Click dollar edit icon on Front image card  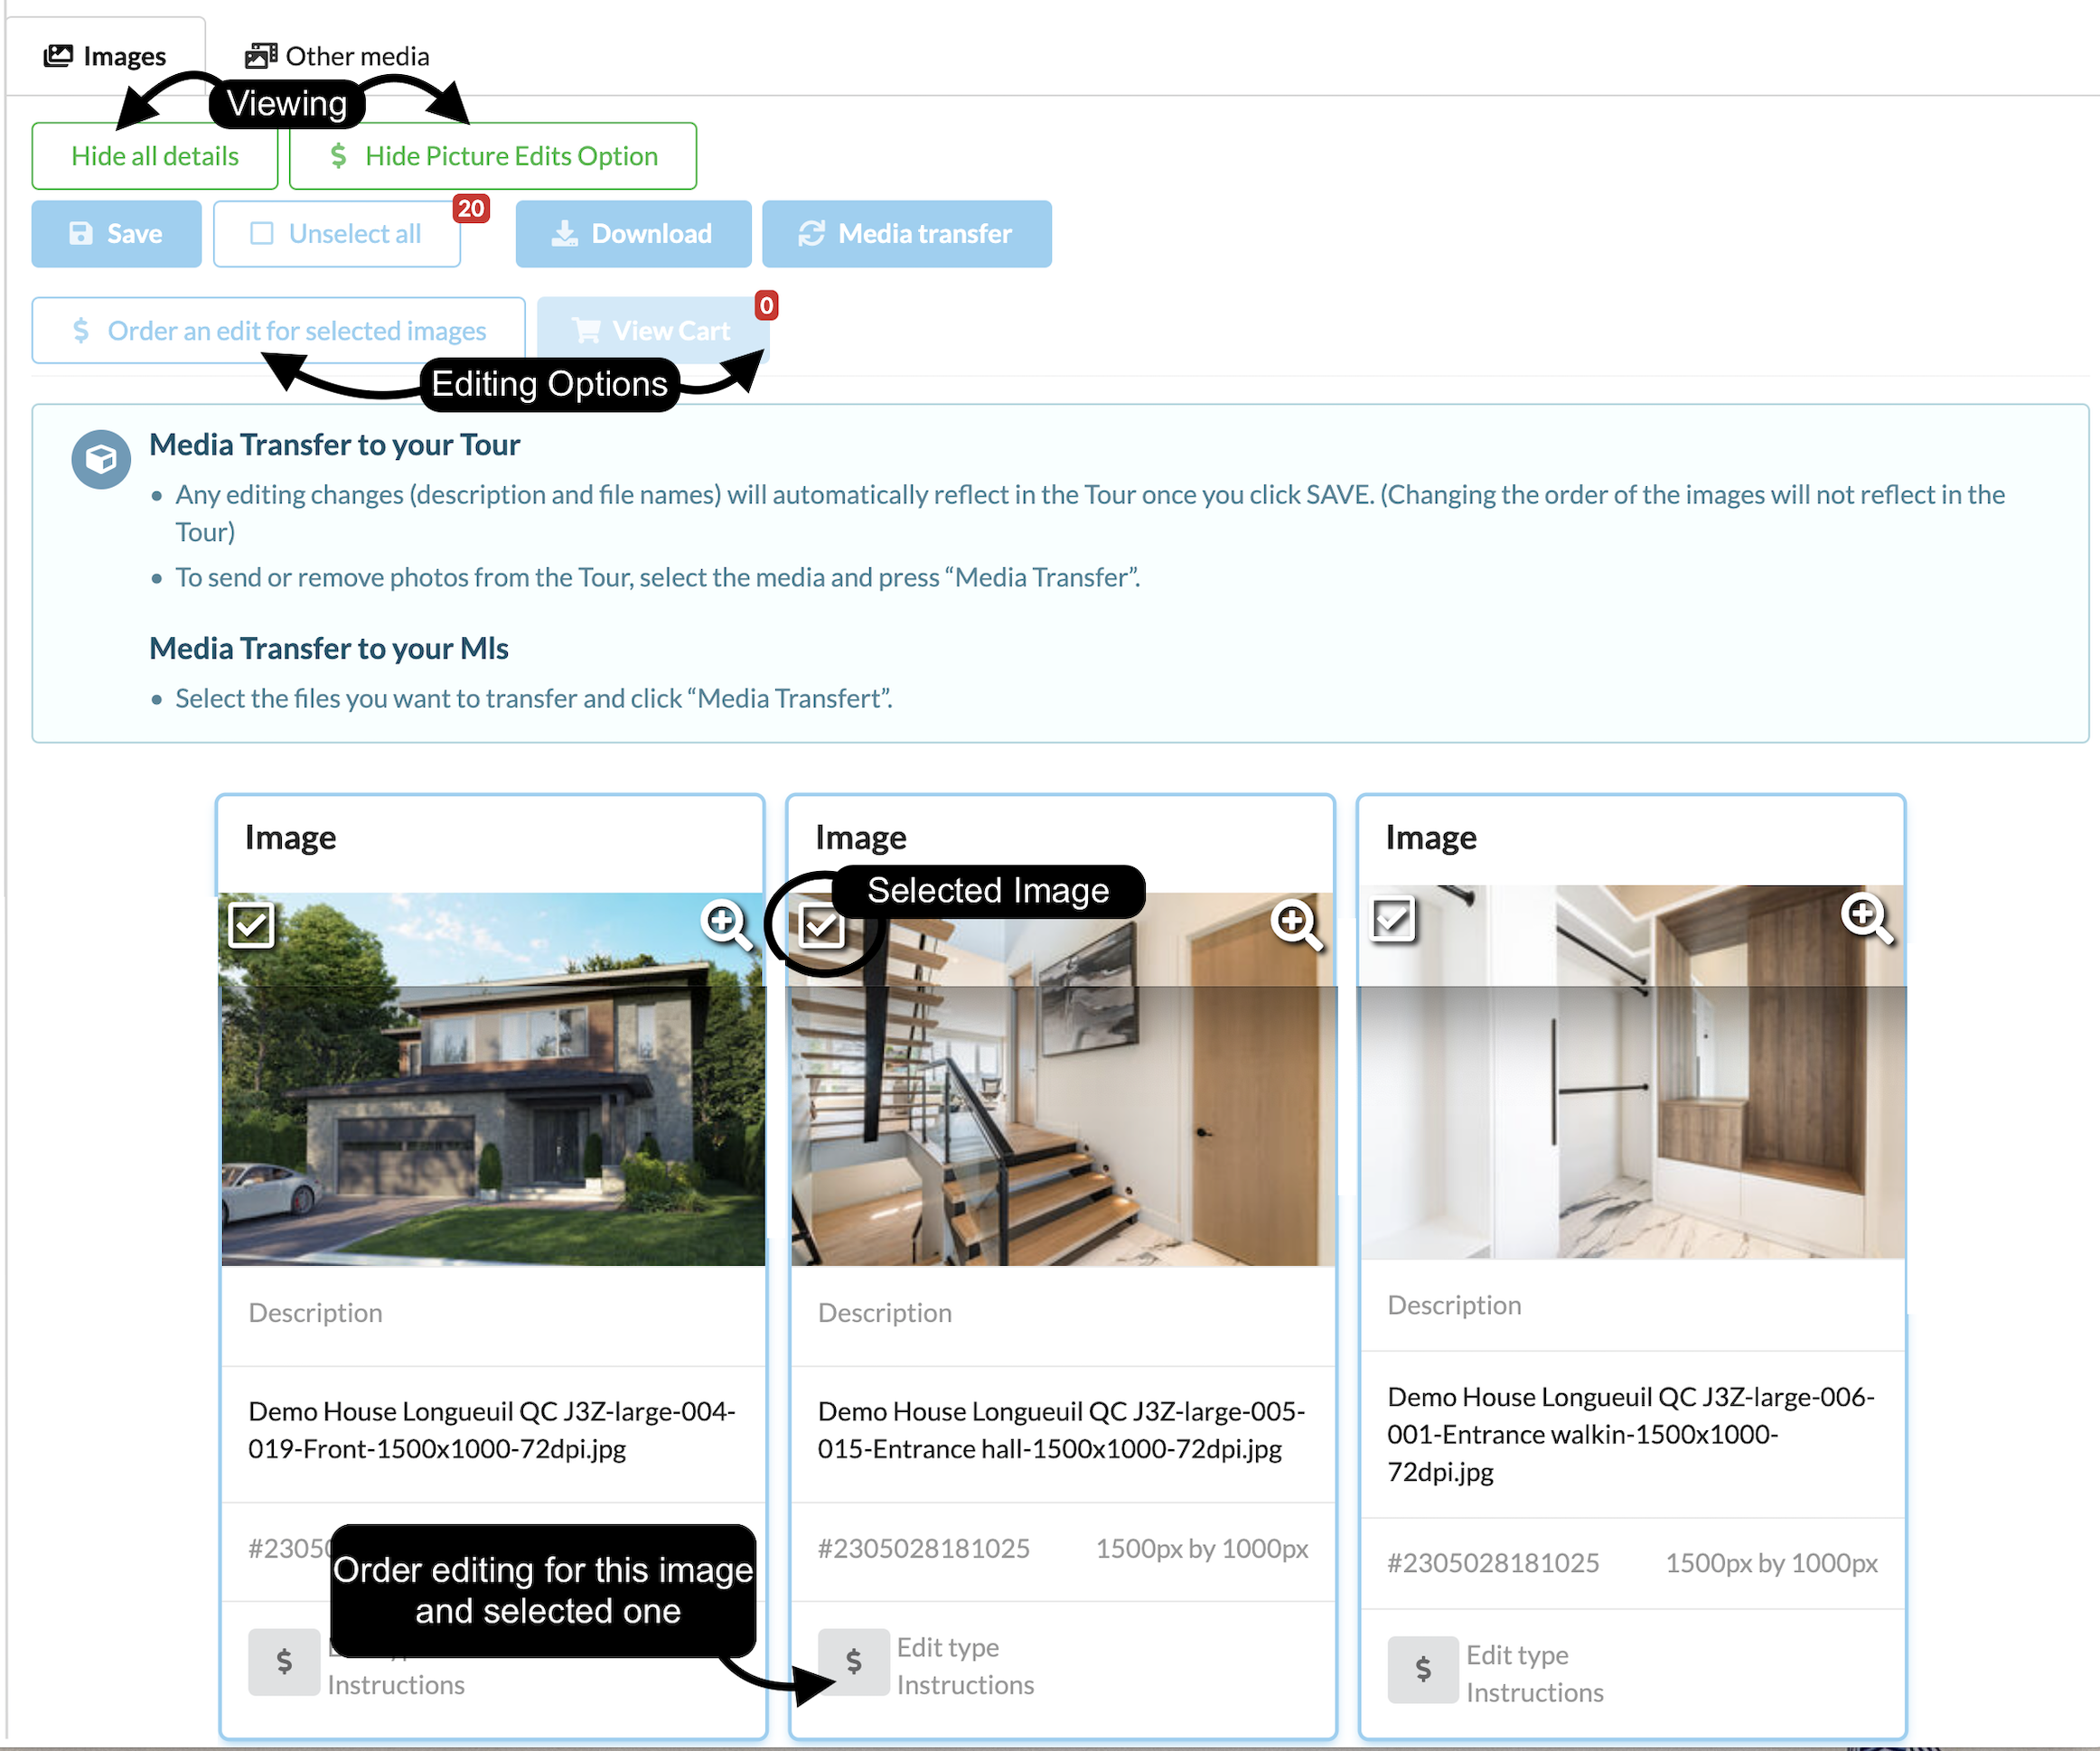pyautogui.click(x=284, y=1661)
